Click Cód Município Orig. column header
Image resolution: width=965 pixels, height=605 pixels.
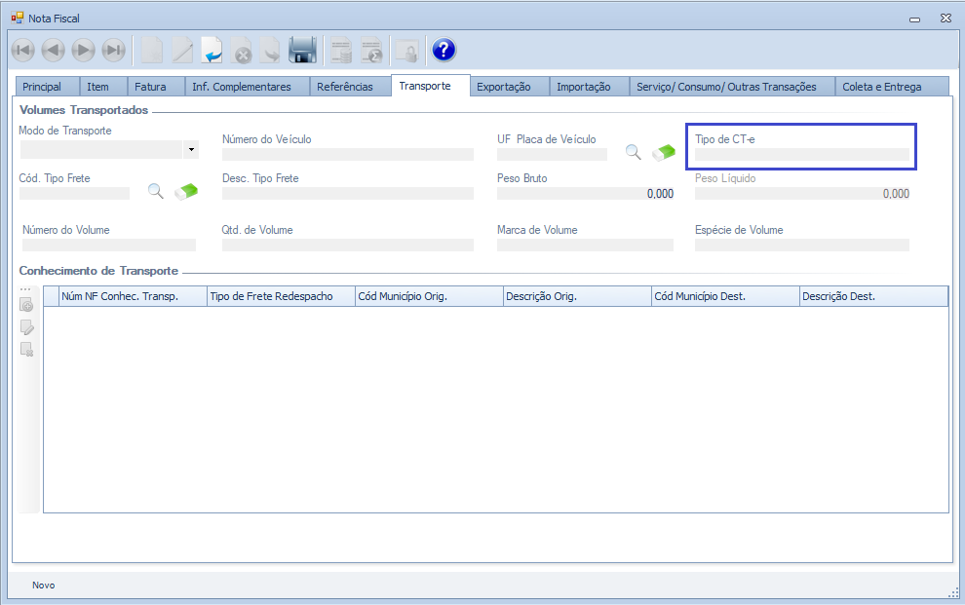(x=429, y=296)
